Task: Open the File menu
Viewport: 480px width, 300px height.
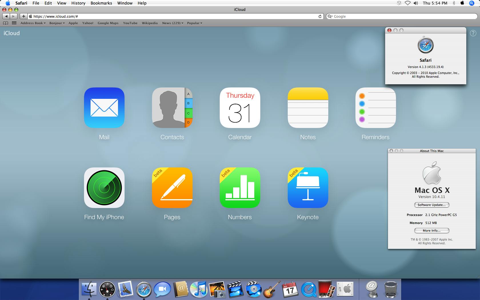Action: pos(36,3)
